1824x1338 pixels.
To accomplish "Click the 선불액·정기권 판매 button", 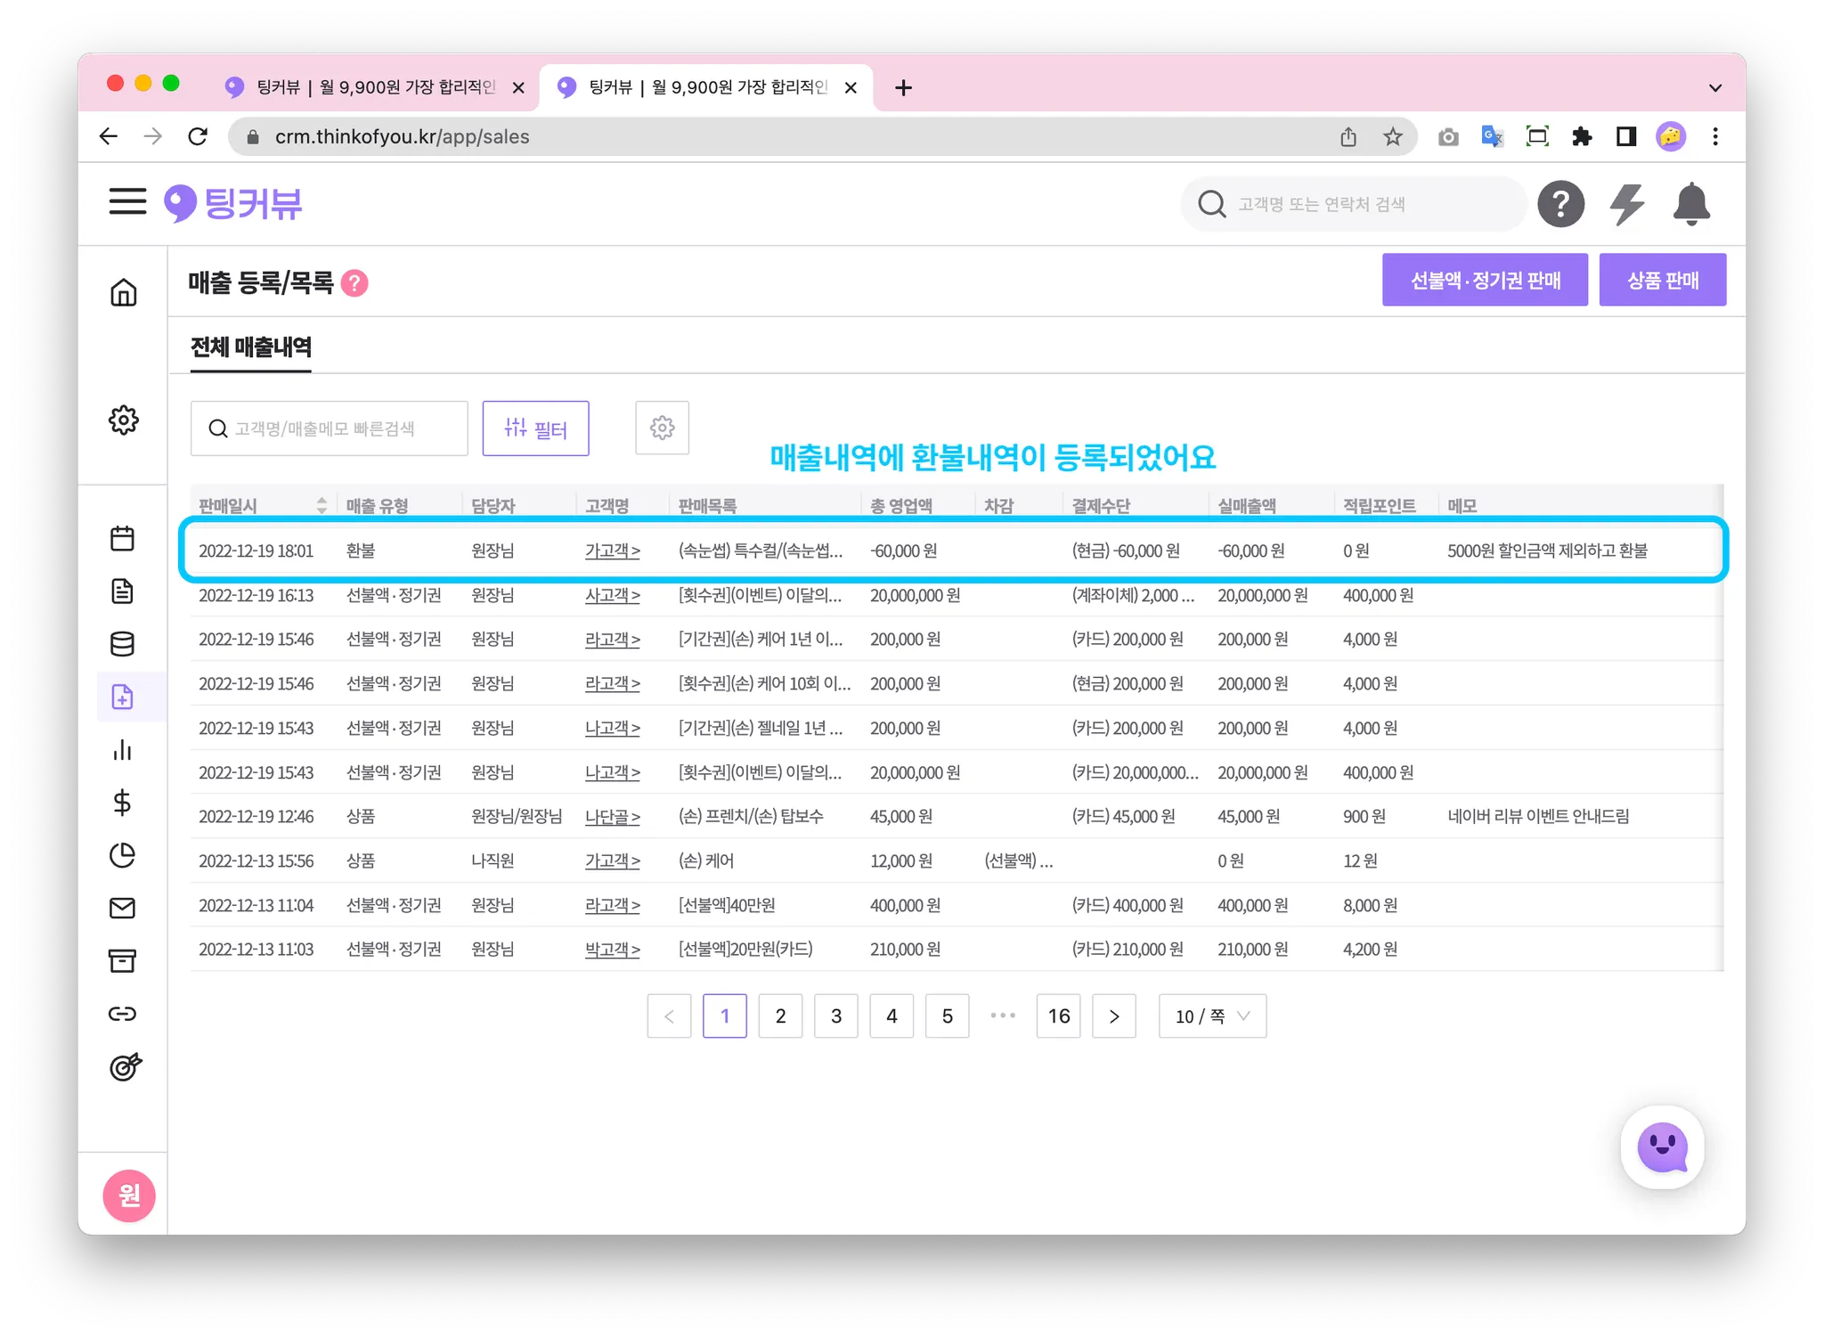I will tap(1484, 281).
